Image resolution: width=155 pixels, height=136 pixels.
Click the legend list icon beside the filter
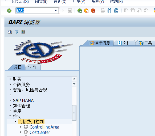pyautogui.click(x=23, y=32)
